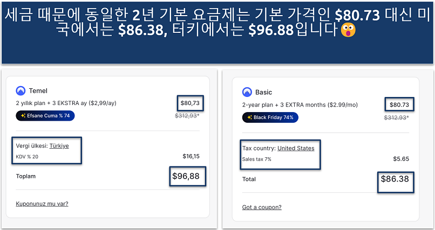435x230 pixels.
Task: Click the surprised face emoji in banner
Action: [349, 31]
